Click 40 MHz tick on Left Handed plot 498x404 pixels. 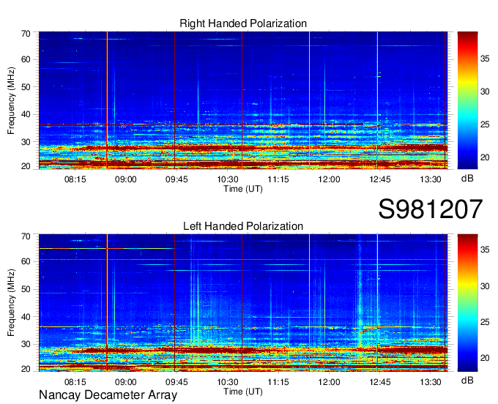pos(26,317)
